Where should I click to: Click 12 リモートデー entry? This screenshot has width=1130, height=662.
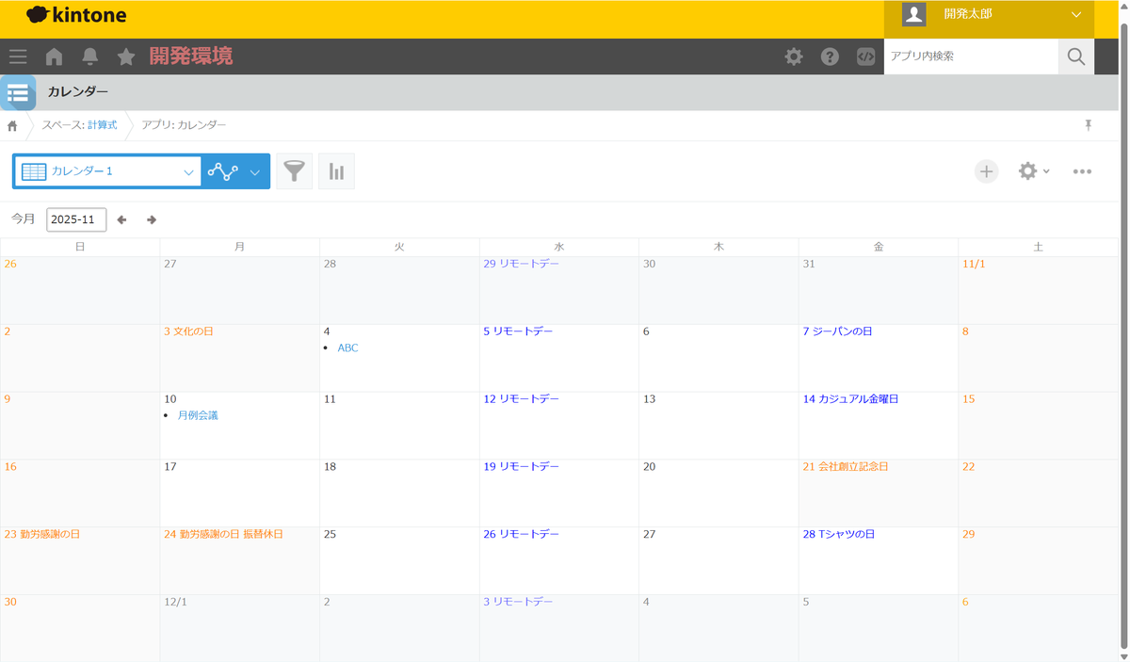pos(521,399)
